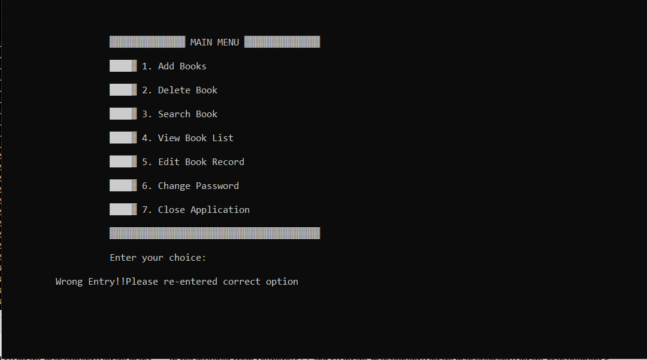Image resolution: width=647 pixels, height=360 pixels.
Task: Click the right bar beside MAIN MENU title
Action: click(282, 41)
